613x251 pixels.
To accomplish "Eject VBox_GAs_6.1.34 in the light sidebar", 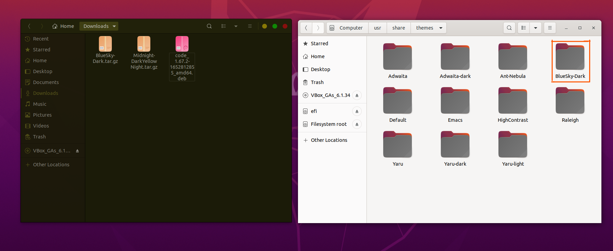I will pos(357,95).
